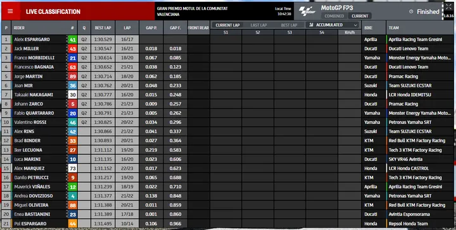This screenshot has width=456, height=230.
Task: Click number badge 36 for Joan Mir
Action: coord(72,85)
